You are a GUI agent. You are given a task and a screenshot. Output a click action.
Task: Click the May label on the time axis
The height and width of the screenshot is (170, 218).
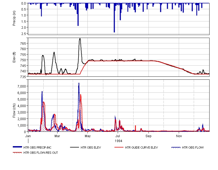pyautogui.click(x=88, y=136)
